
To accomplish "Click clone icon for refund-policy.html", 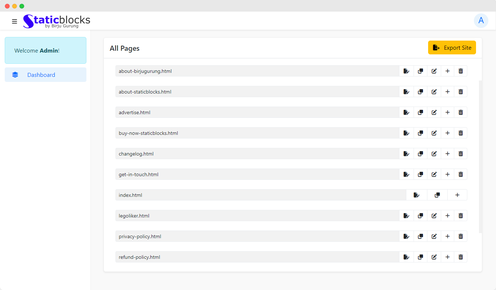I will point(420,257).
